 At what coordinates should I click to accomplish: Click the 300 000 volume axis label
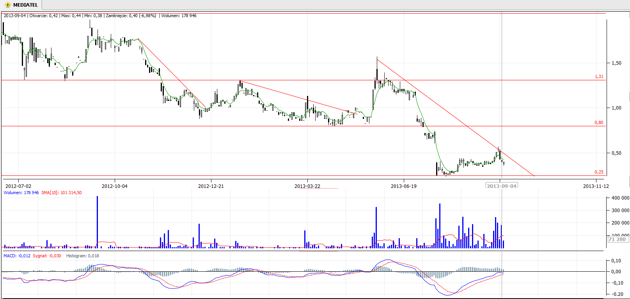click(x=620, y=211)
